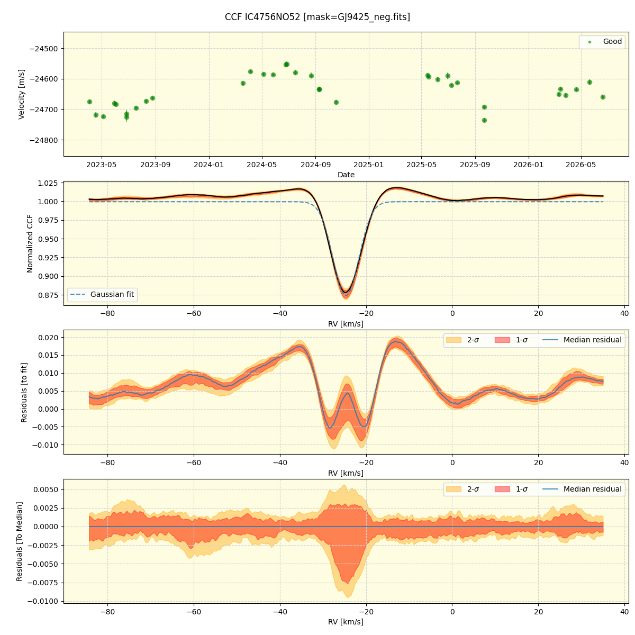Click the green 'Good' legend marker
Image resolution: width=635 pixels, height=635 pixels.
click(589, 42)
